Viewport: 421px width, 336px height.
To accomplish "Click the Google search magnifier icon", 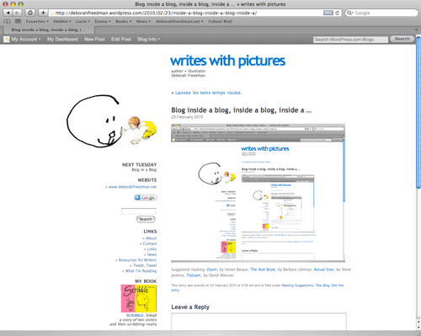I will (x=349, y=13).
